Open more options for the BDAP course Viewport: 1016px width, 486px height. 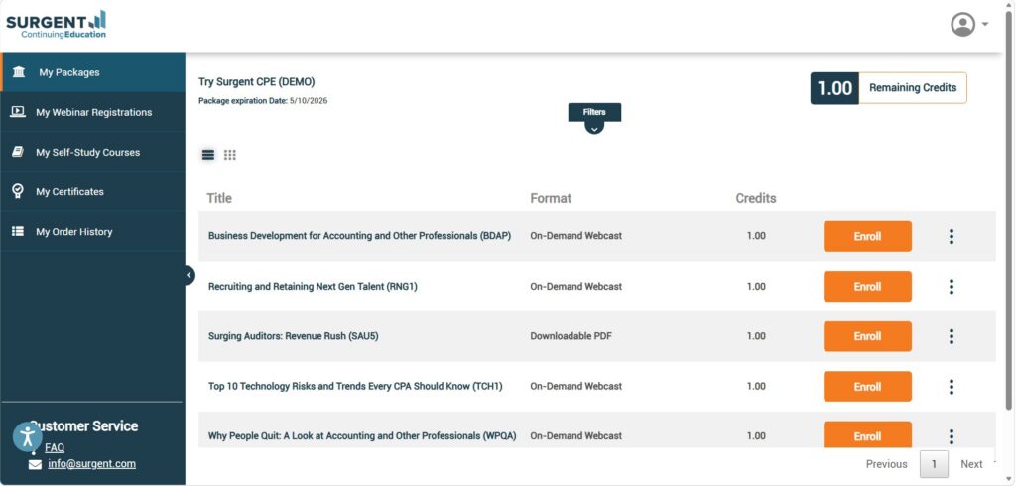952,236
